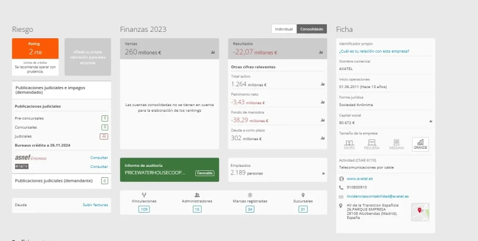Show Total activo chart history
Screen dimensions: 478x241
point(322,85)
